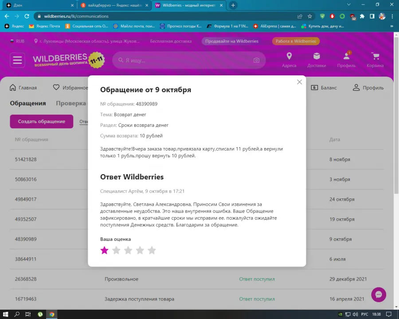Switch to вайлдберриз Яндекс search tab
Image resolution: width=399 pixels, height=319 pixels.
coord(114,5)
